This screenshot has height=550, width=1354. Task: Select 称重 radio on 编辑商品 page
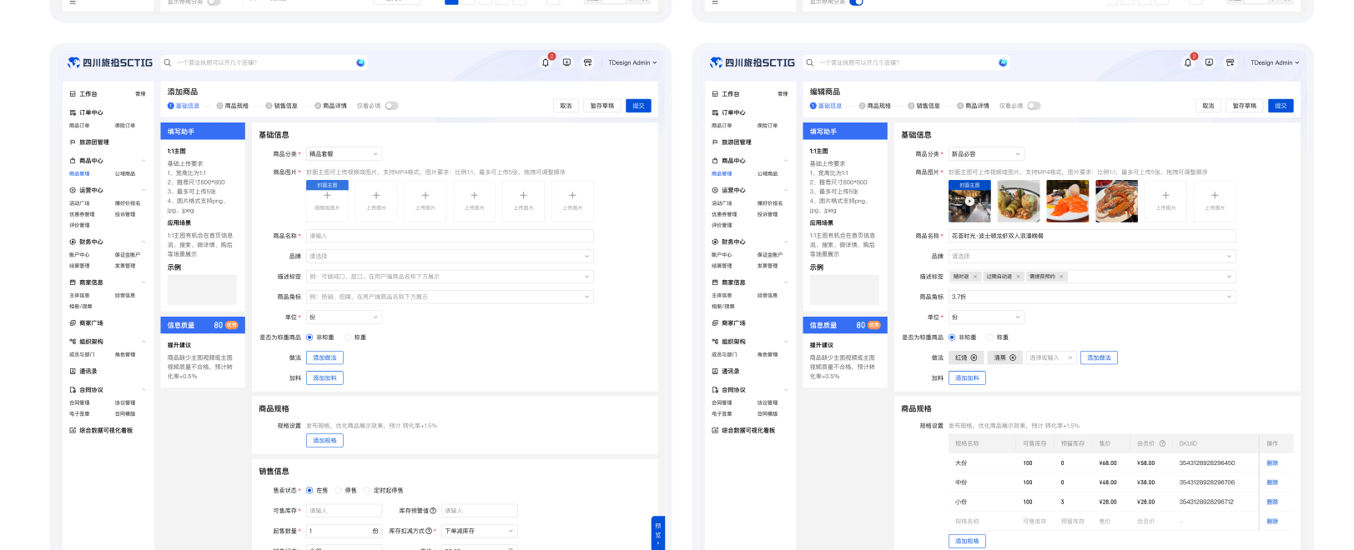coord(989,337)
